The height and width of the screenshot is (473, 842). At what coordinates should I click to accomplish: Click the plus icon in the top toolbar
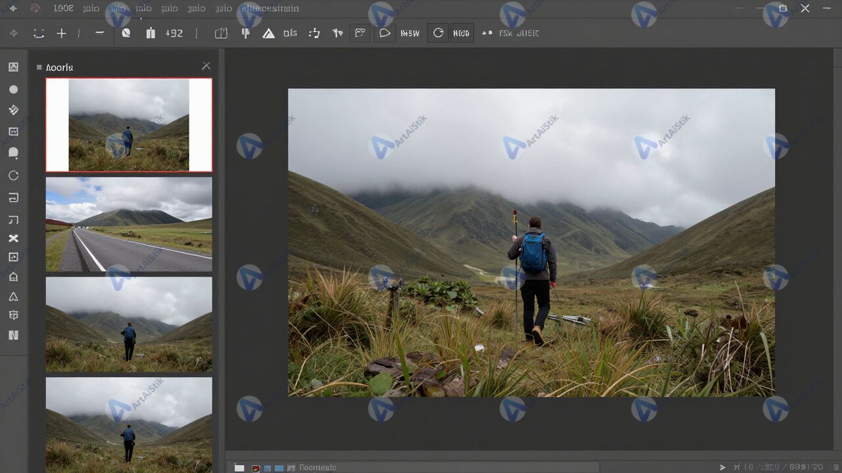pos(61,34)
